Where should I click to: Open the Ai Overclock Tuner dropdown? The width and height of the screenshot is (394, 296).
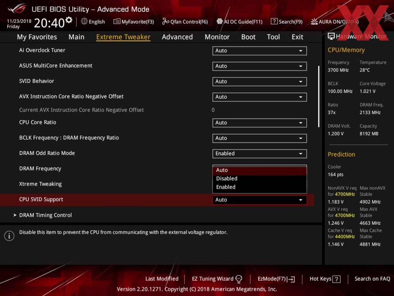[260, 50]
